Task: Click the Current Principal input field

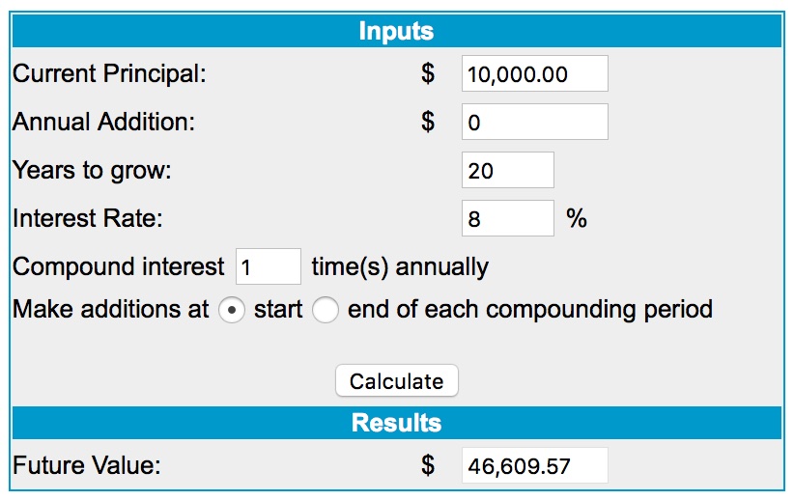Action: 535,74
